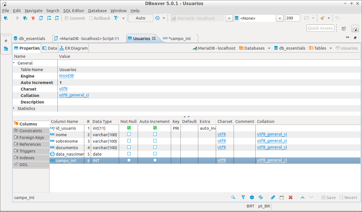Toggle Not Null checkbox for documento
362x212 pixels.
click(x=129, y=147)
